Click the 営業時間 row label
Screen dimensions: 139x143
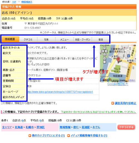click(x=8, y=81)
